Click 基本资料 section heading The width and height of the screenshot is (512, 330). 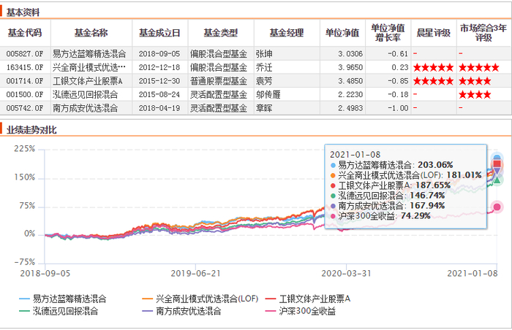coord(23,12)
